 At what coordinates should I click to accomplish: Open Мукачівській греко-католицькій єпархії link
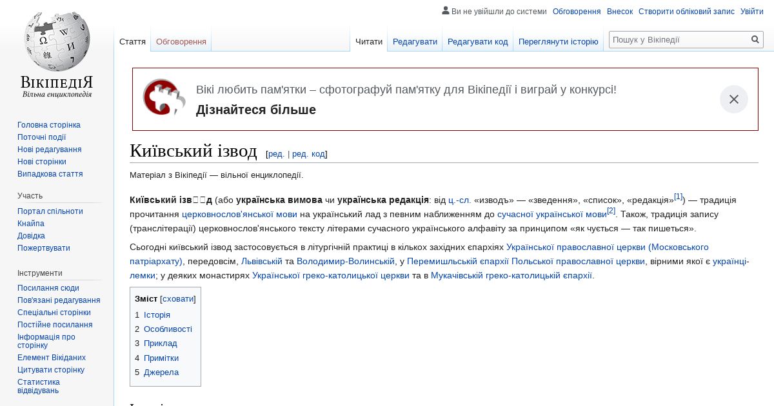coord(511,275)
